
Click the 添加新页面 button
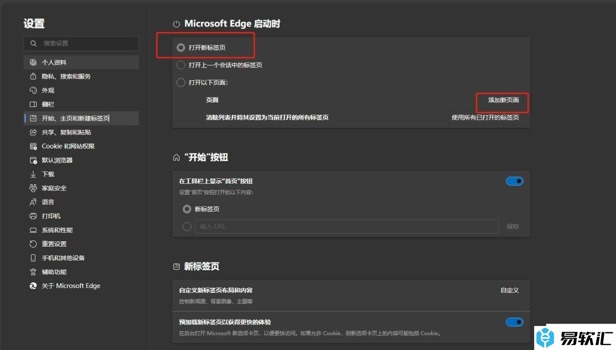[504, 100]
